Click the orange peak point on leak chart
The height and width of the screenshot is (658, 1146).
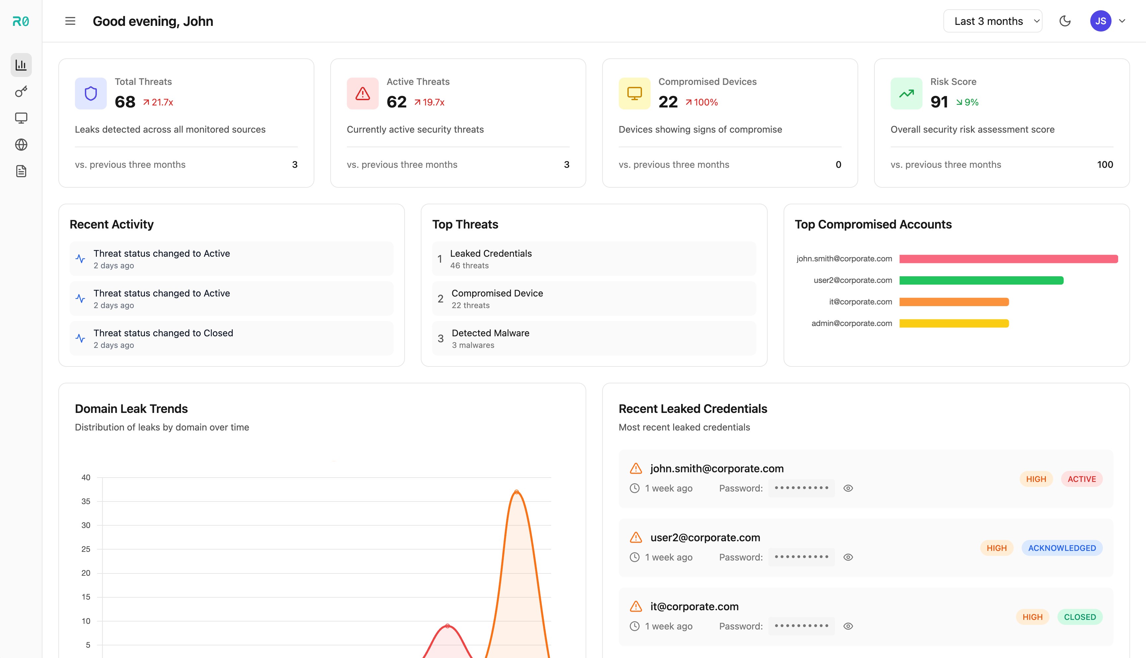516,492
